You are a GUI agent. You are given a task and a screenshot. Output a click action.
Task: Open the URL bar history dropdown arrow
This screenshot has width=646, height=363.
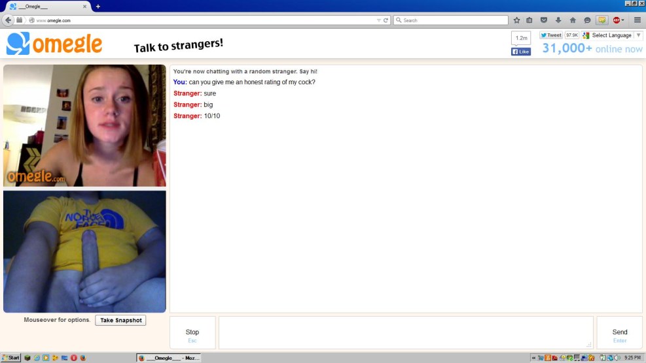[378, 20]
